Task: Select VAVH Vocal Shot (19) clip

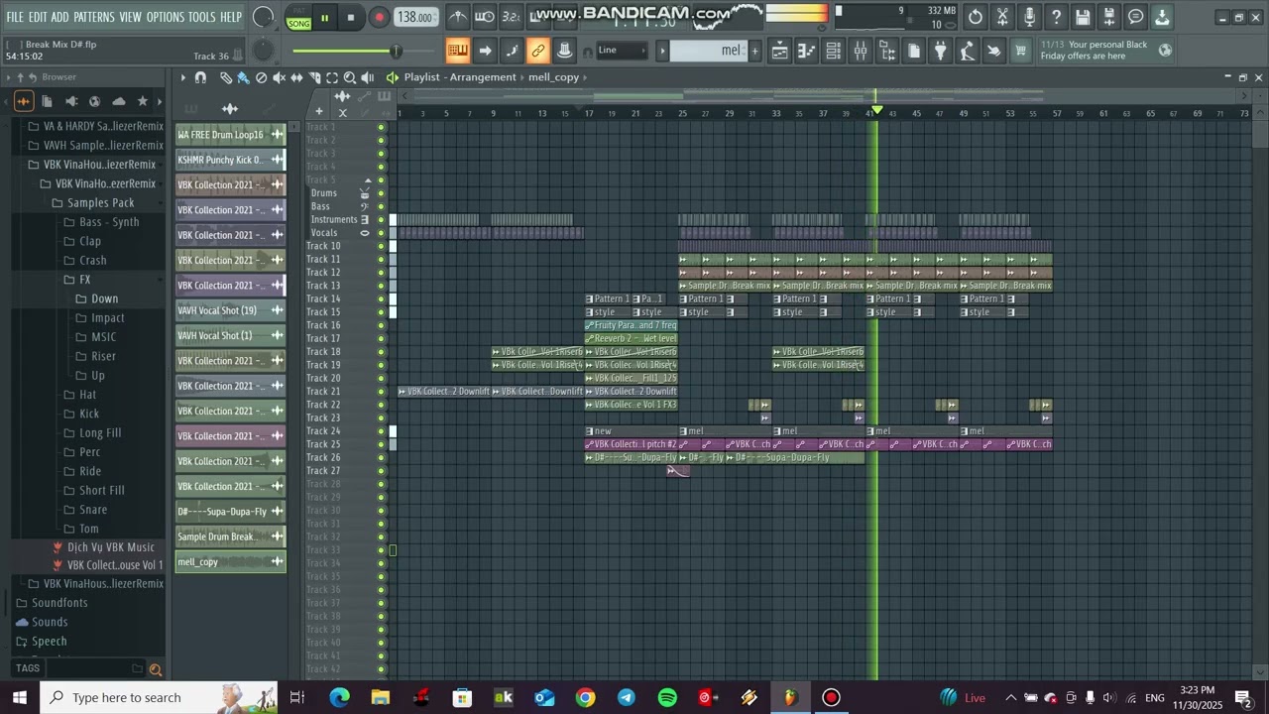Action: pos(230,310)
